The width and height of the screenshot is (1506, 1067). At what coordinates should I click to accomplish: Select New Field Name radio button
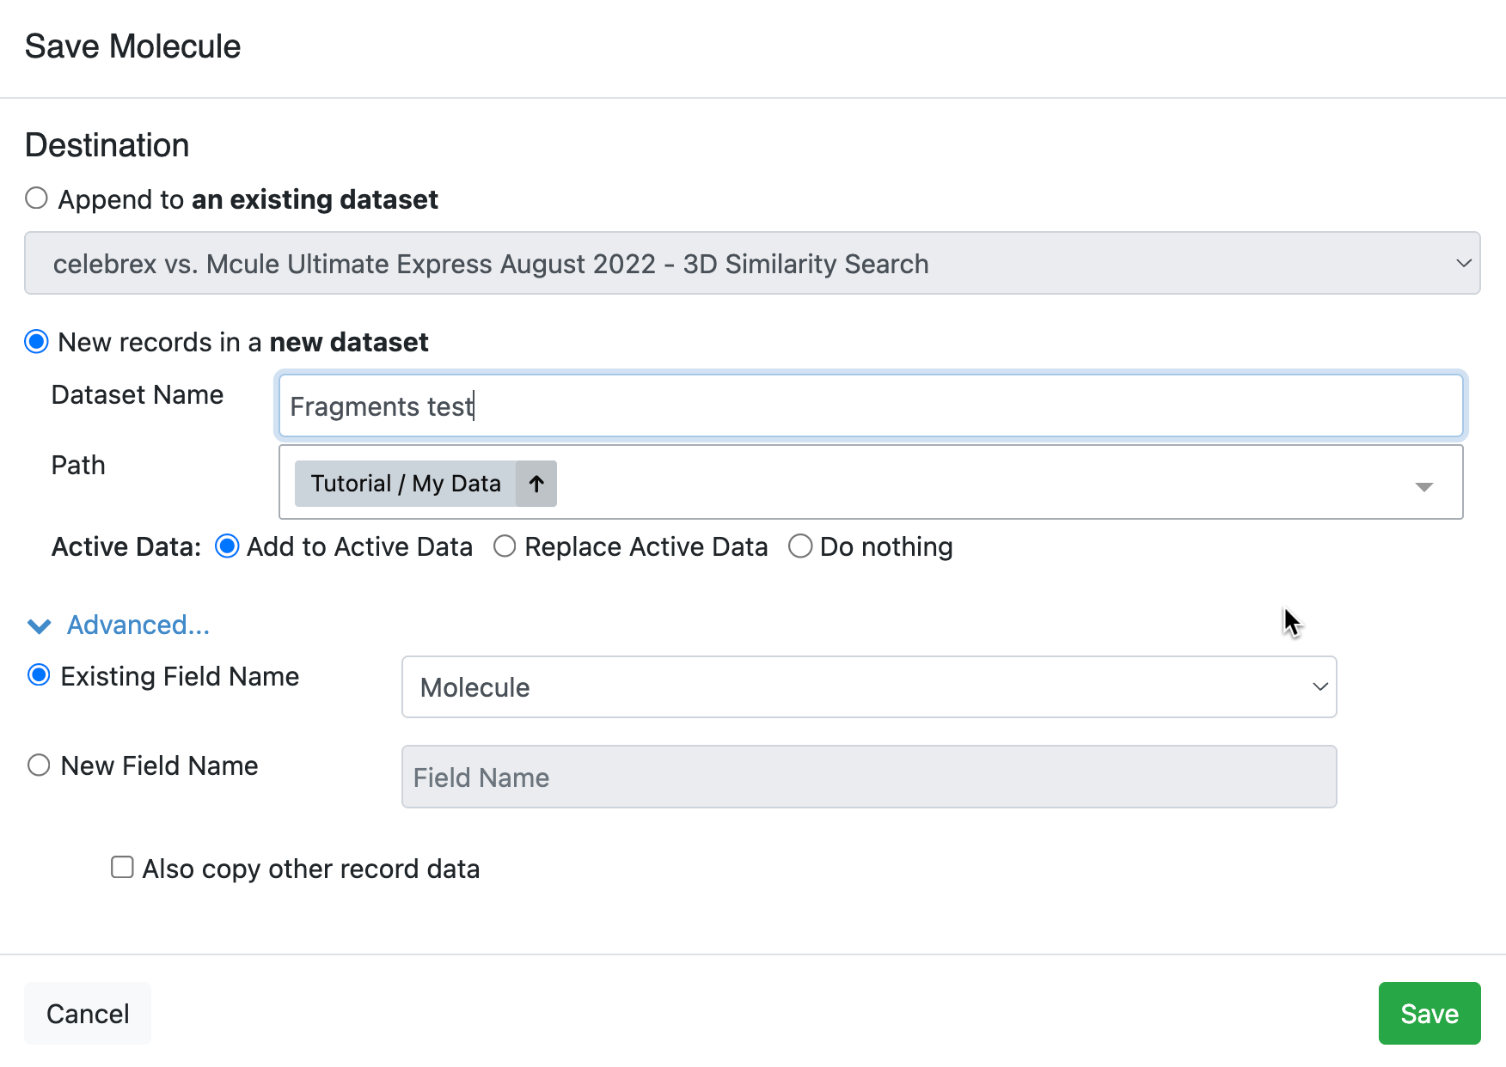[39, 765]
